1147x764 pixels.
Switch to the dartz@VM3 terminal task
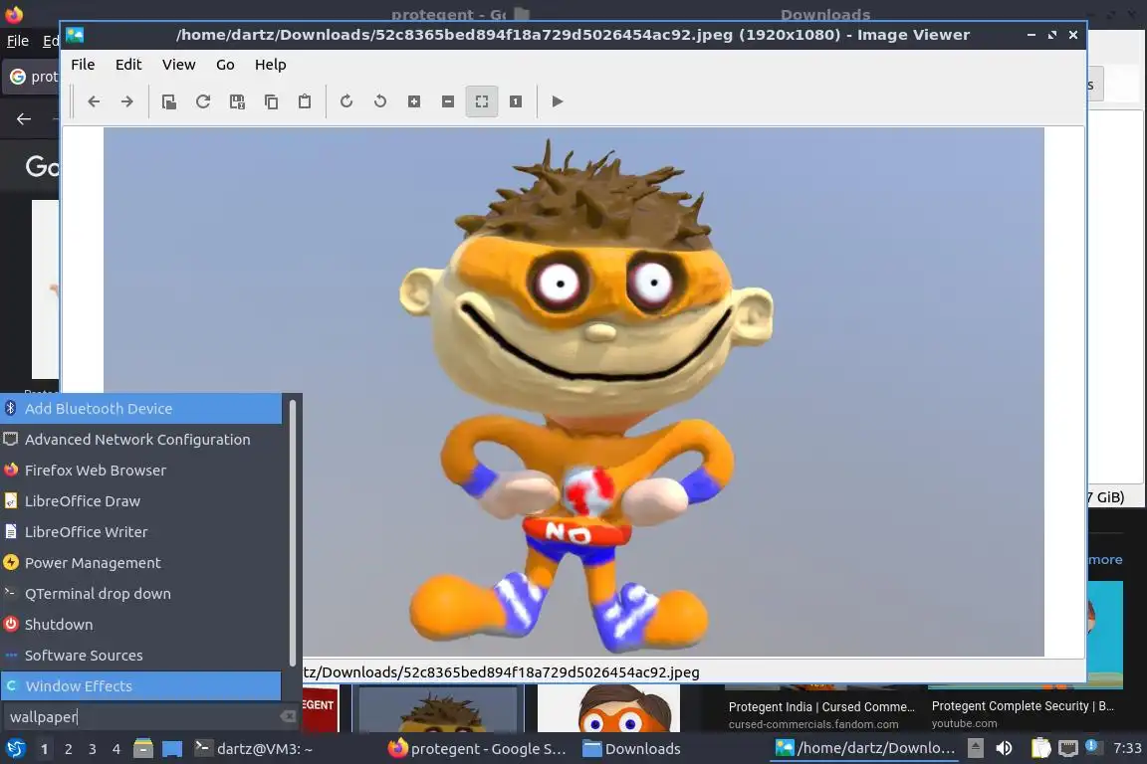click(255, 749)
